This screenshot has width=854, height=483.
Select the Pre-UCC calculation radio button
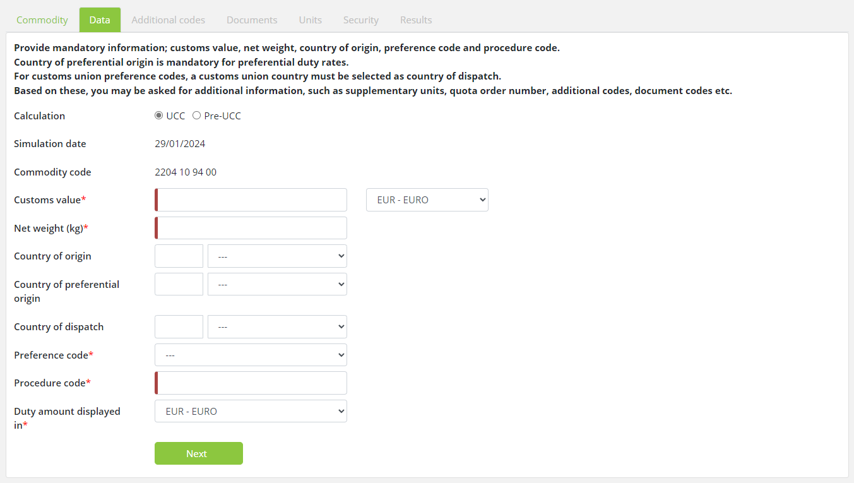coord(197,116)
